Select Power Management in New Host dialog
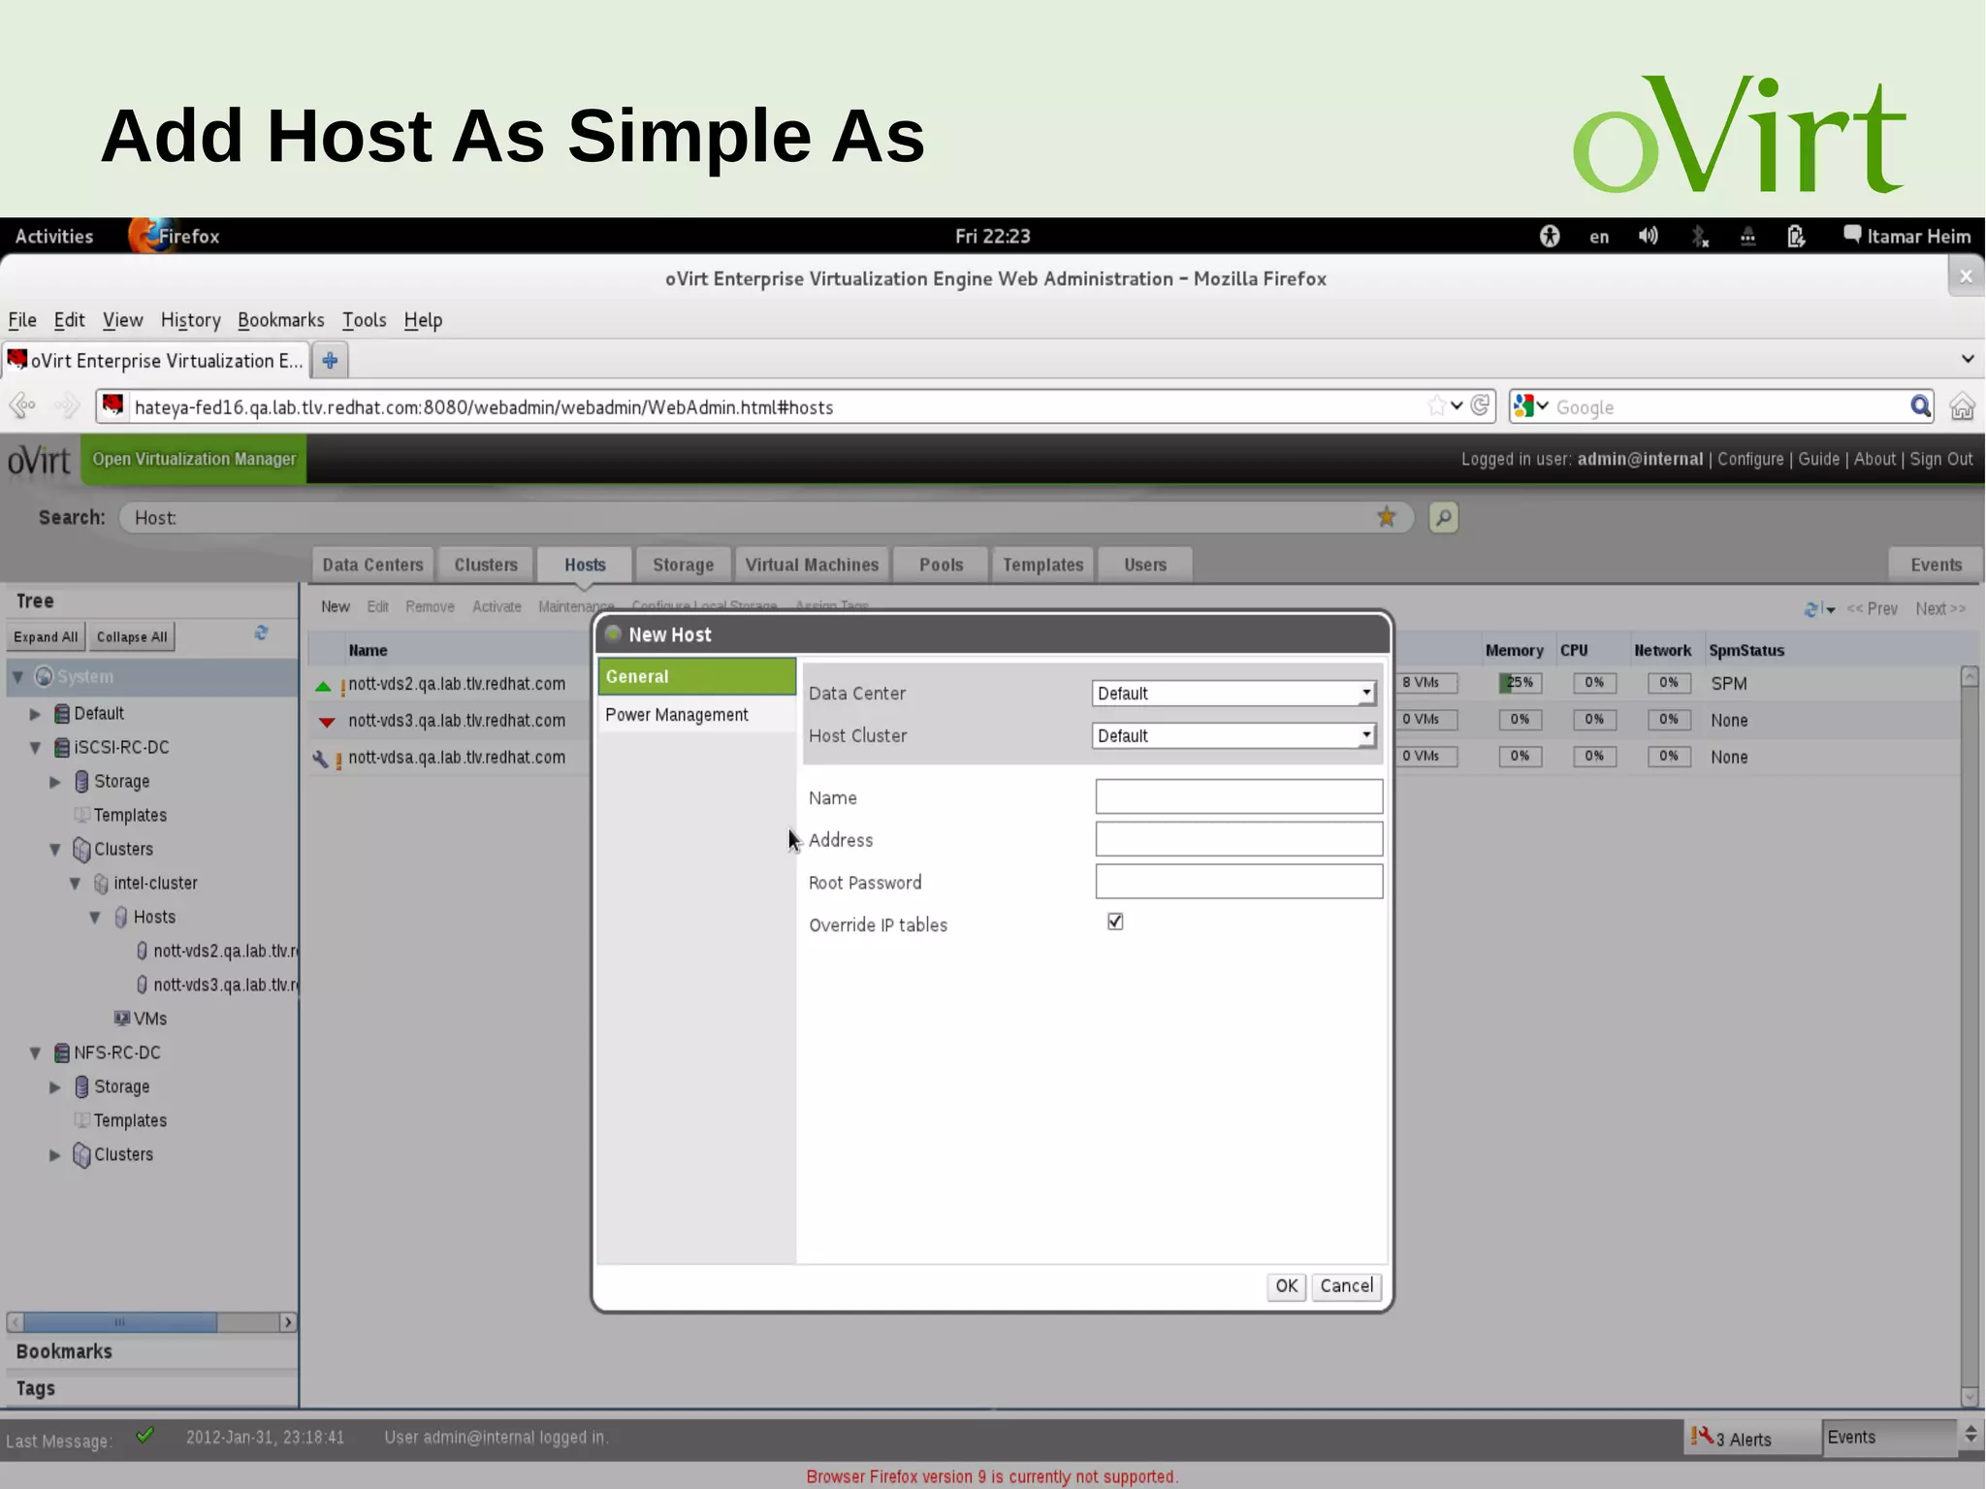1986x1489 pixels. tap(696, 715)
